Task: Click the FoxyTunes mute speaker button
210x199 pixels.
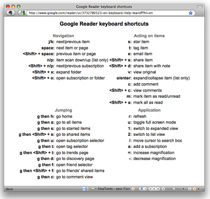Action: (x=163, y=189)
